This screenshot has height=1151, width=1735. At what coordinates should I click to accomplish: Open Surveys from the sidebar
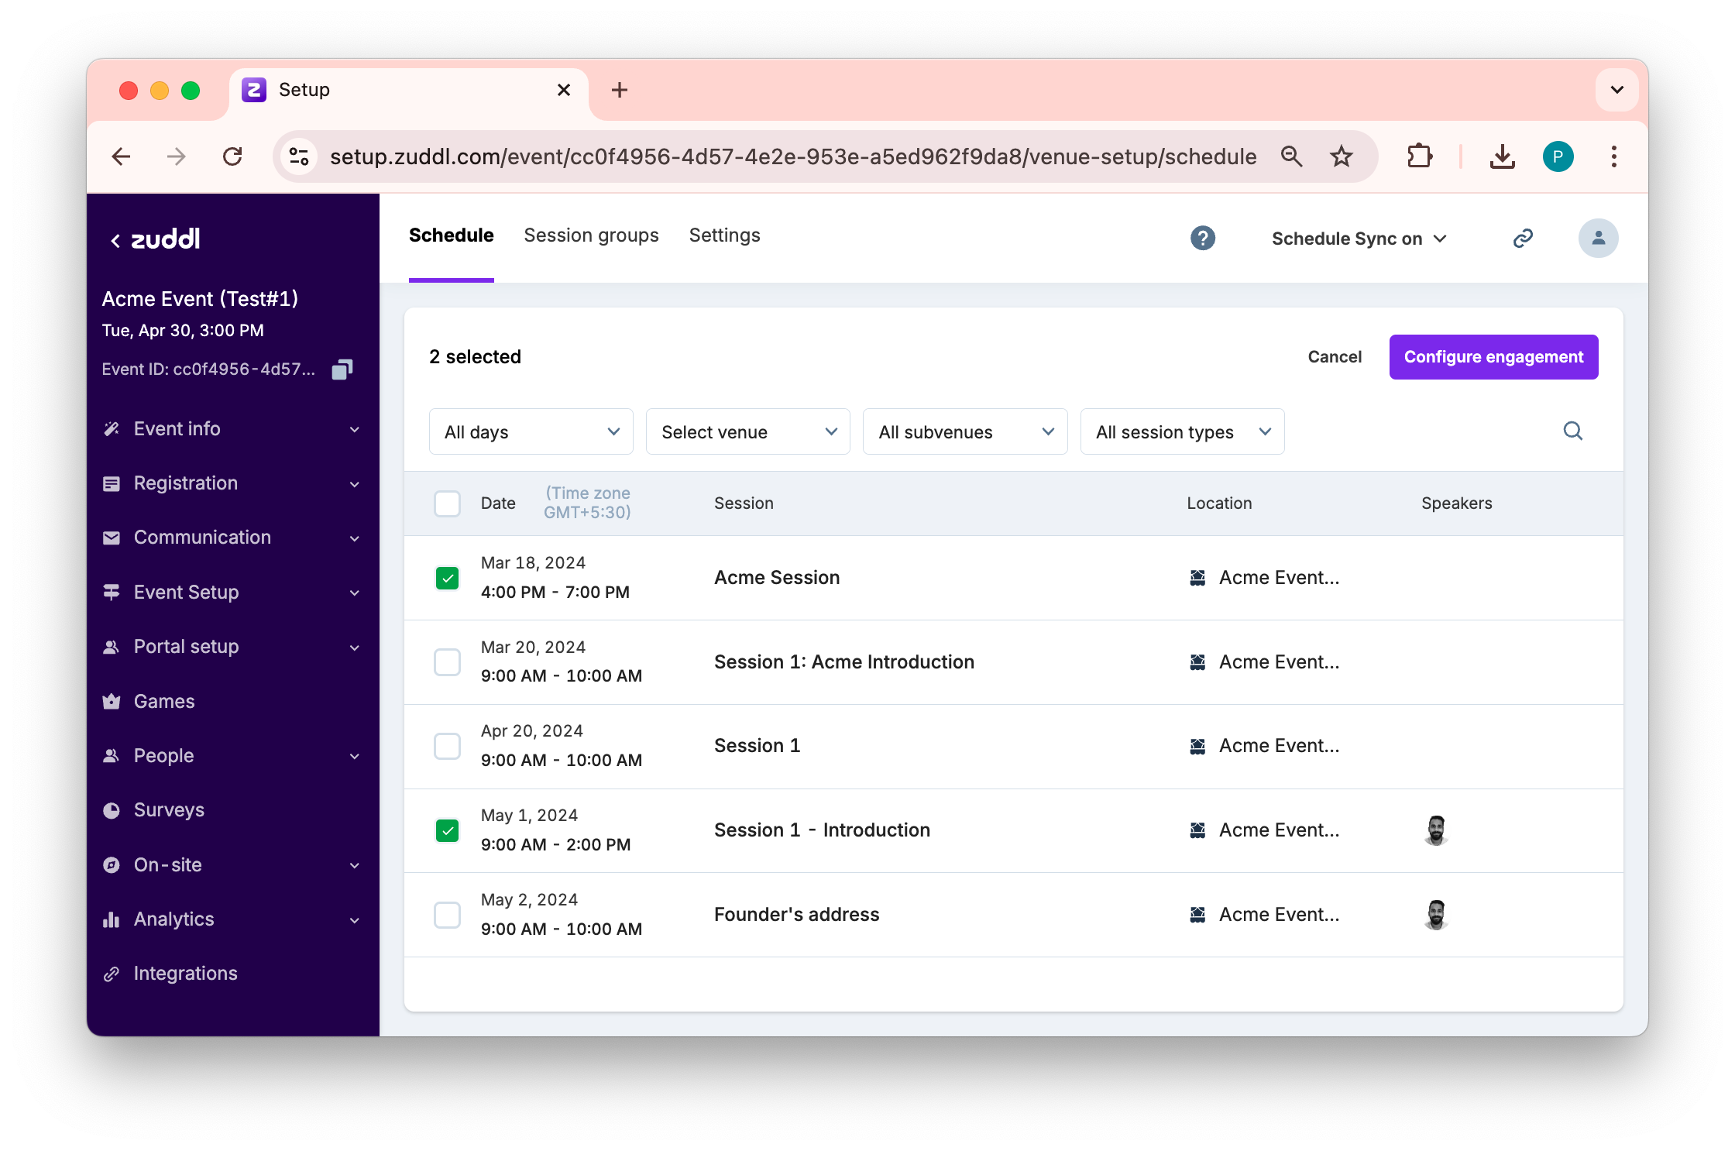click(x=169, y=810)
